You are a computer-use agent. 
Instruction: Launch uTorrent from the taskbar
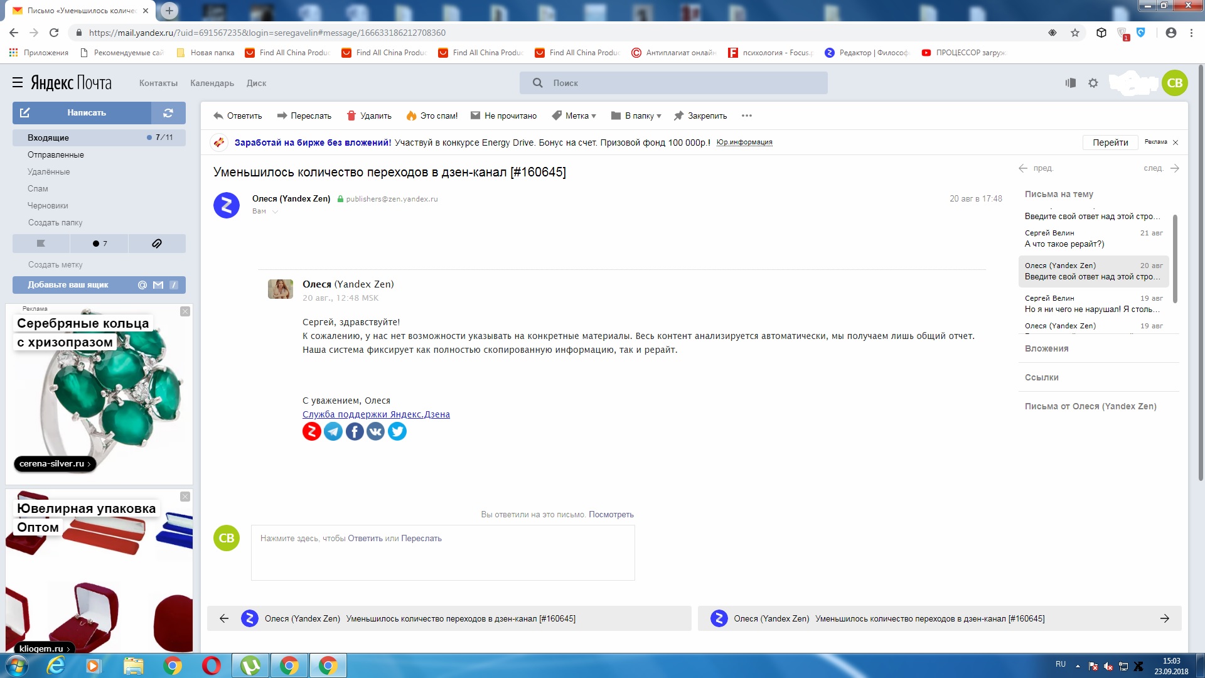point(250,665)
